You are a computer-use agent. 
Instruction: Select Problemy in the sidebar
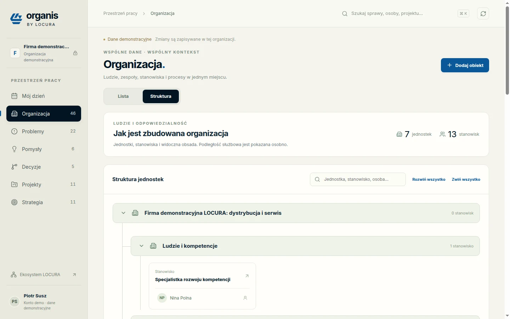(44, 131)
